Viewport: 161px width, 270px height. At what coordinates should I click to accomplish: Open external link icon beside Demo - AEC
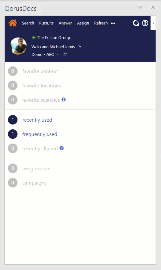(x=65, y=54)
